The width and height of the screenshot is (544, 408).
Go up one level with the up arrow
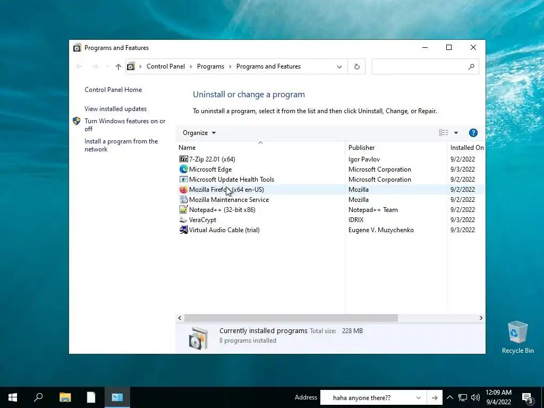(118, 66)
